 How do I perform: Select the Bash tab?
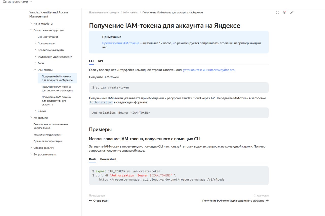pyautogui.click(x=92, y=159)
